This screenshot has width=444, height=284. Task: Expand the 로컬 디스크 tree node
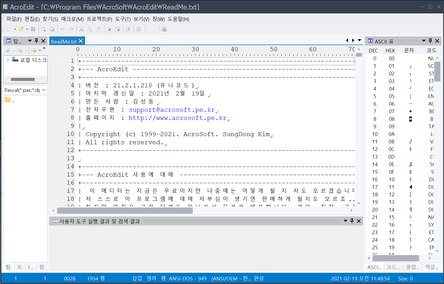pos(8,60)
